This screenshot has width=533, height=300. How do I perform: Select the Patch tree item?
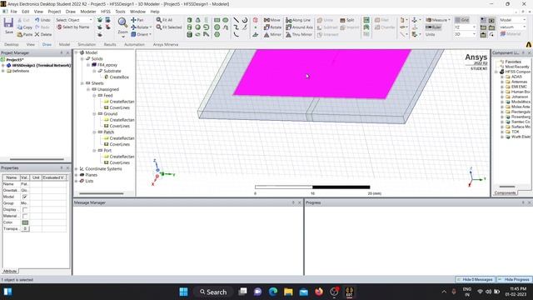click(x=109, y=132)
